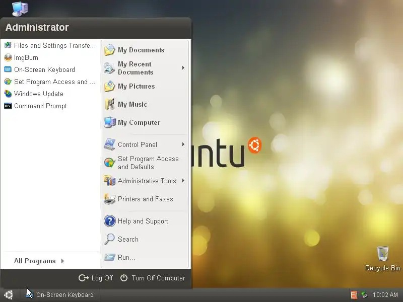Open Printers and Faxes
Screen dimensions: 403x302
(145, 199)
